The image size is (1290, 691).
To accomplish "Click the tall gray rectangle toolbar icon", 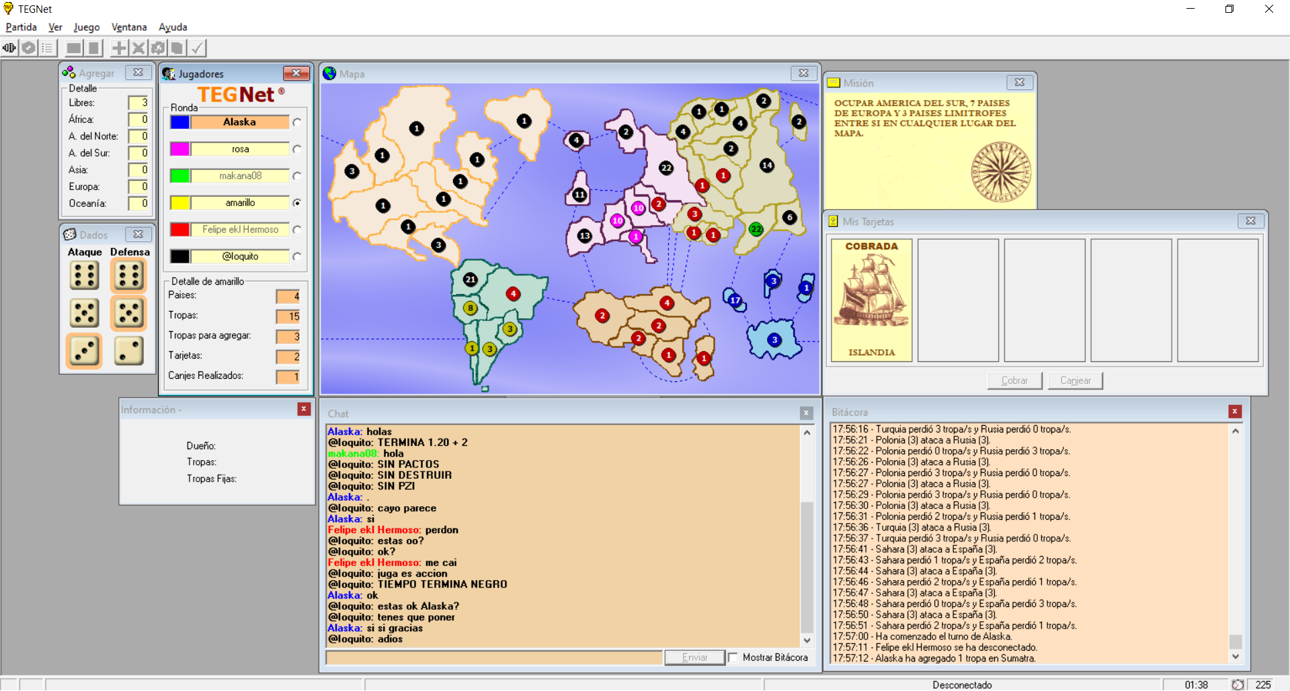I will coord(94,48).
